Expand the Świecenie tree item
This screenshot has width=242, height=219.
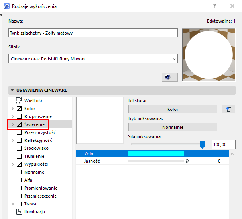click(13, 124)
